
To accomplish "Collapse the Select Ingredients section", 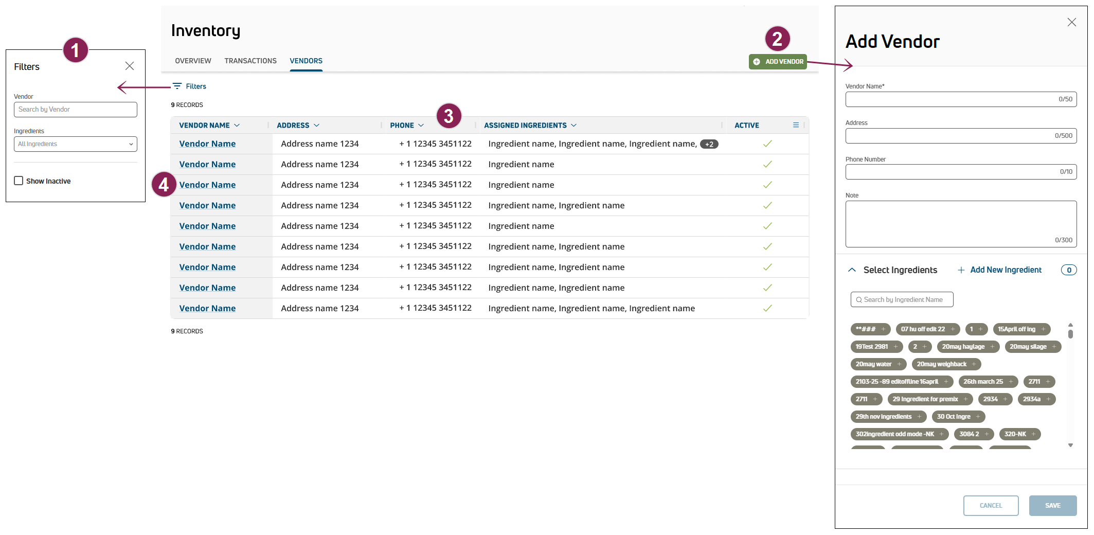I will [852, 270].
